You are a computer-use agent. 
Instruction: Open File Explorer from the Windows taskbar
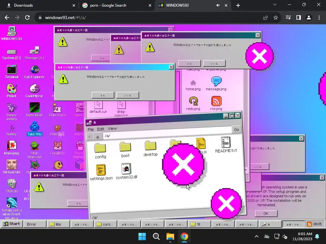point(170,236)
